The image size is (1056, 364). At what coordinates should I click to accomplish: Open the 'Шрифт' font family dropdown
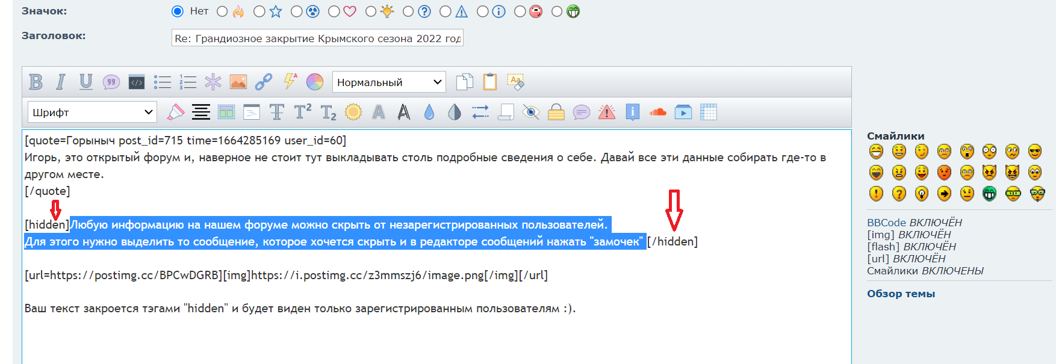point(92,112)
